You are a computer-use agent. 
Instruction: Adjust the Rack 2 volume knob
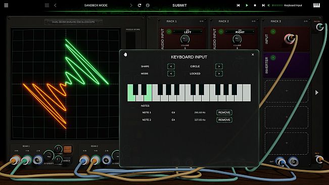pyautogui.click(x=237, y=39)
